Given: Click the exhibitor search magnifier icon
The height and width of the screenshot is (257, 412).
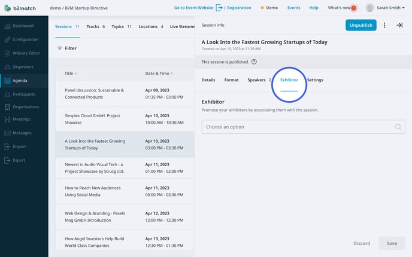Looking at the screenshot, I should pos(398,127).
